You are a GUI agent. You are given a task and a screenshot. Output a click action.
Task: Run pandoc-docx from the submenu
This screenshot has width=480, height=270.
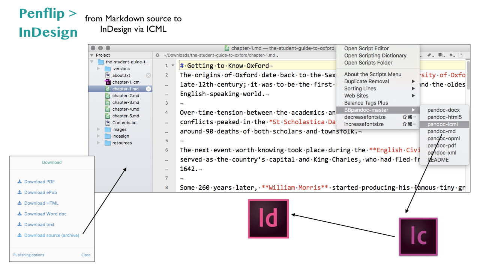point(444,110)
